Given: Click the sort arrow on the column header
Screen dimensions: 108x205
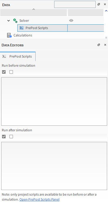Looking at the screenshot, I should pos(34,9).
